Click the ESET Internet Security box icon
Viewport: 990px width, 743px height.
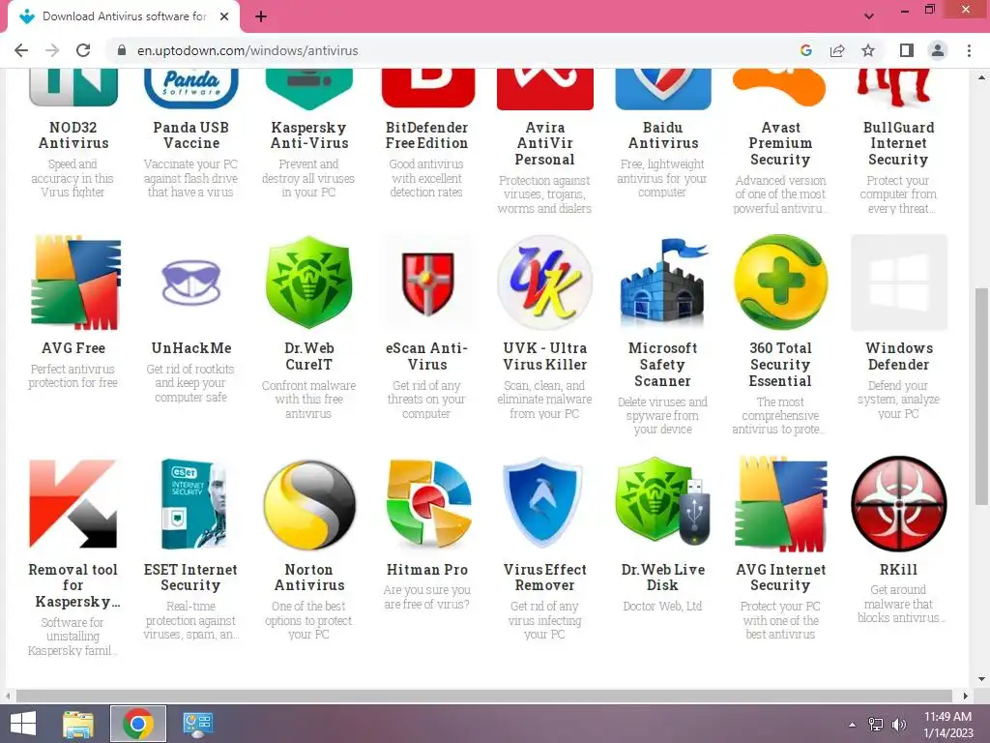191,503
